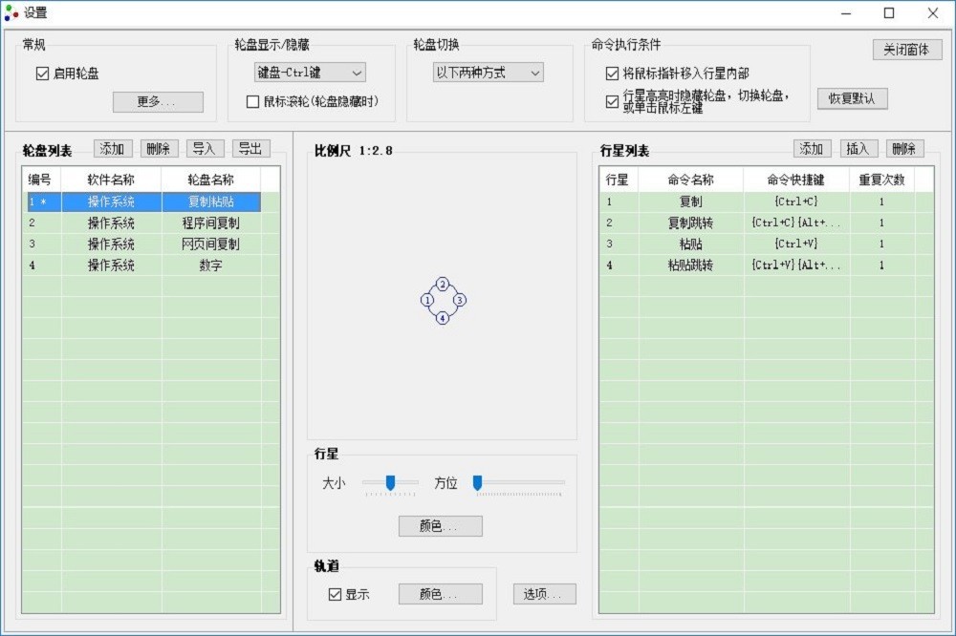Screen dimensions: 956x636
Task: Click the 更多... button
Action: click(x=158, y=102)
